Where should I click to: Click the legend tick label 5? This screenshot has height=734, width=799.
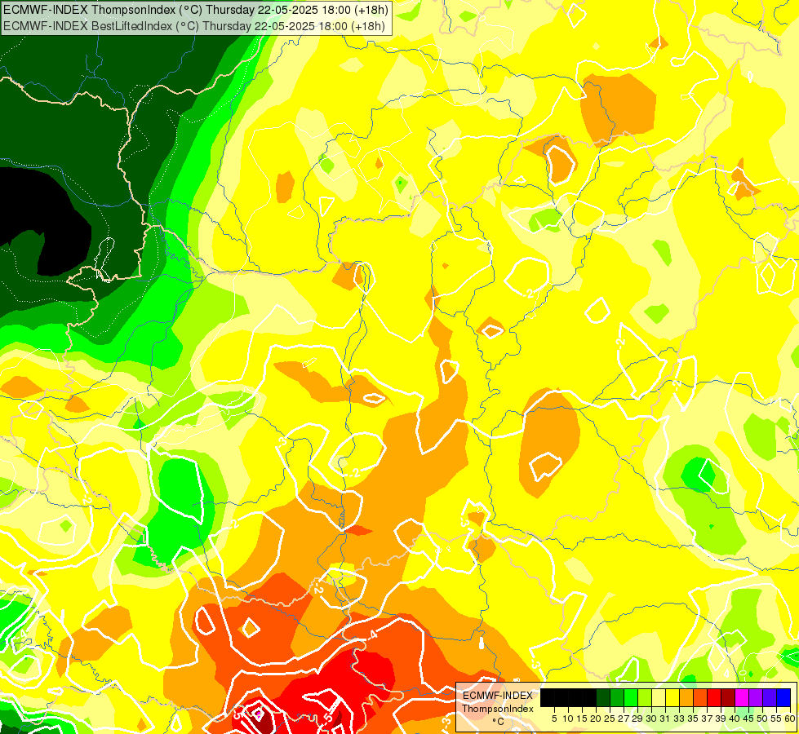(554, 719)
